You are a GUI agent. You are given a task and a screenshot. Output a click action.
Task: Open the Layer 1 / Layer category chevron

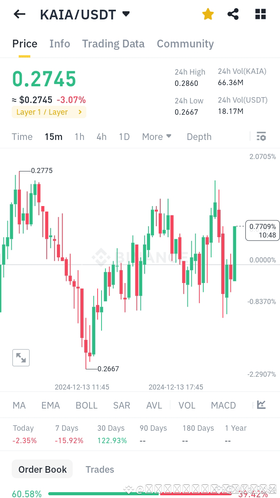81,111
